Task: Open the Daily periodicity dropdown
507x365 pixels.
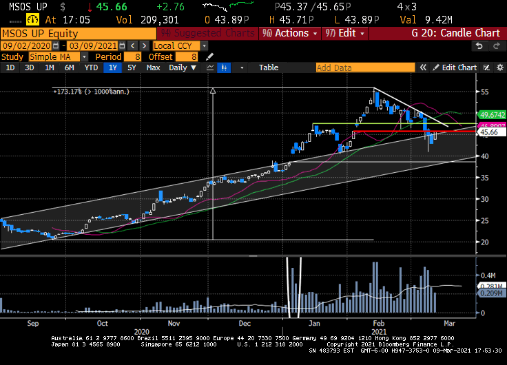Action: (183, 67)
